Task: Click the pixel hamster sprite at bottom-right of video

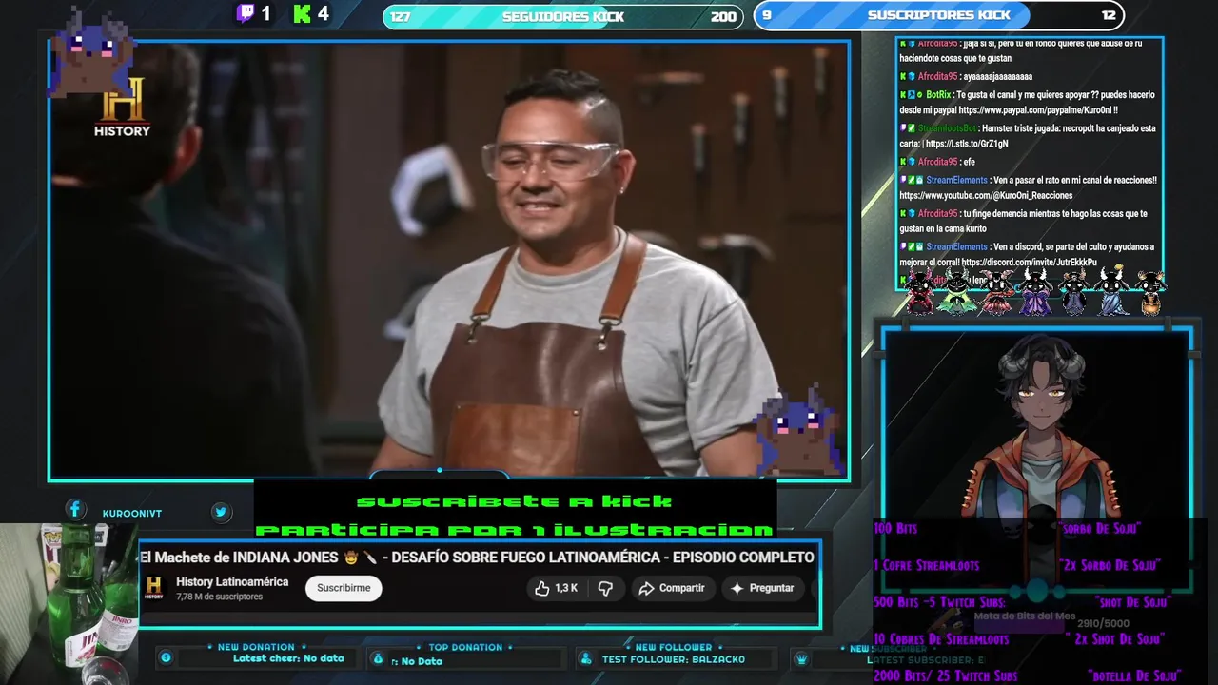Action: click(797, 428)
